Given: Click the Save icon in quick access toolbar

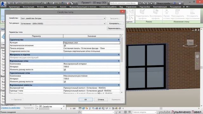Looking at the screenshot, I should click(x=13, y=3).
